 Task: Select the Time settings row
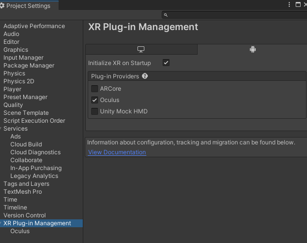click(x=10, y=200)
